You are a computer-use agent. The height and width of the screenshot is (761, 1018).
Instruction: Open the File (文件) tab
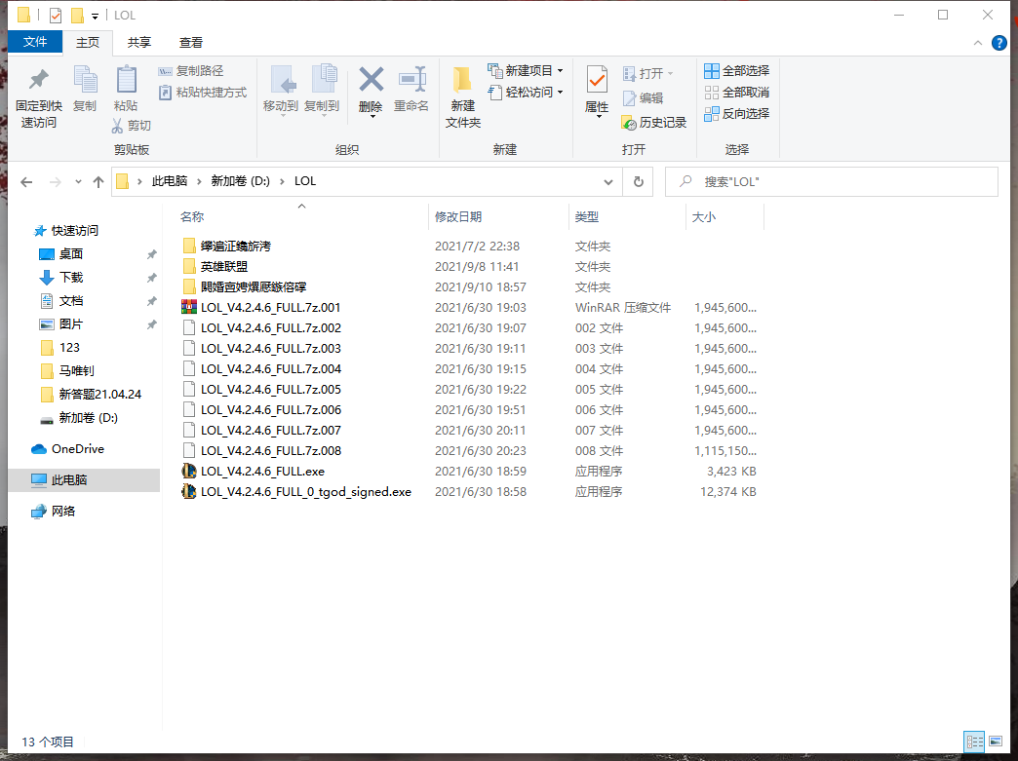point(35,42)
